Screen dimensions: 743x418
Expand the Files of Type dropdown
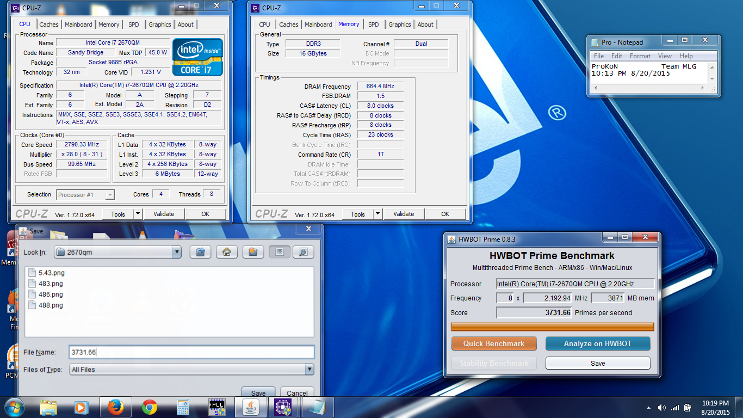[309, 370]
